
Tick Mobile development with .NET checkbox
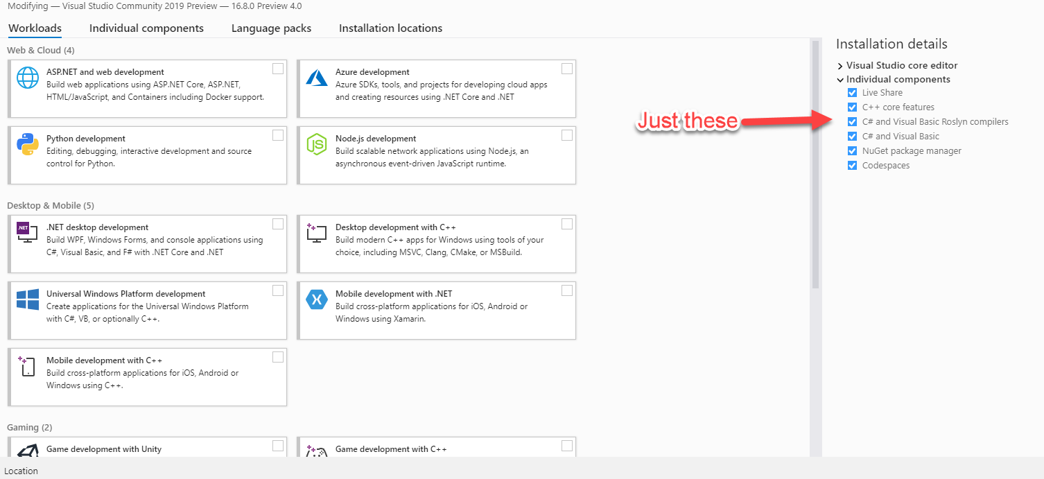pyautogui.click(x=567, y=290)
